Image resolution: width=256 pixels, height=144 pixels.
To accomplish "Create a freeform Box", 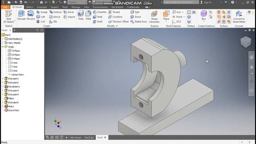I will [204, 15].
